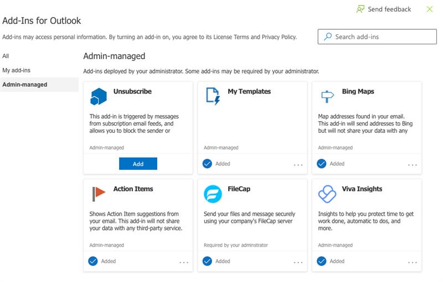Click the Unsubscribe add-in cube icon

pyautogui.click(x=99, y=96)
